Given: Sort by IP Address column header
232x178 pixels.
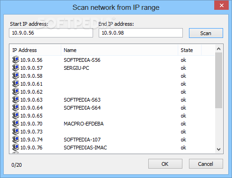Looking at the screenshot, I should click(x=36, y=50).
